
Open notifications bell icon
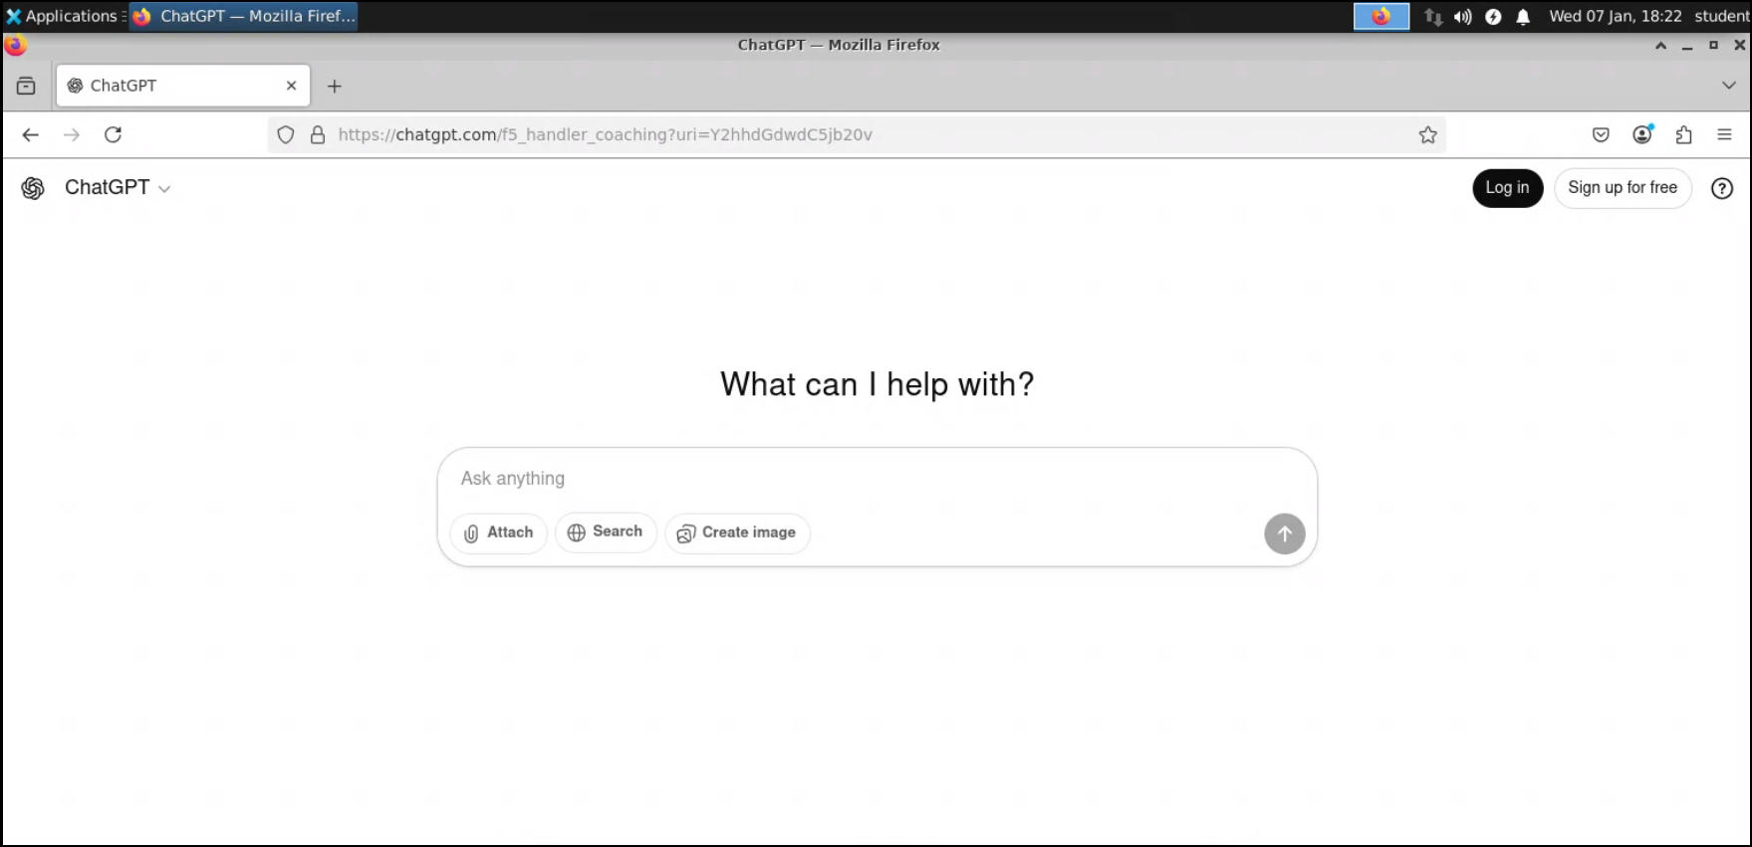click(x=1523, y=17)
